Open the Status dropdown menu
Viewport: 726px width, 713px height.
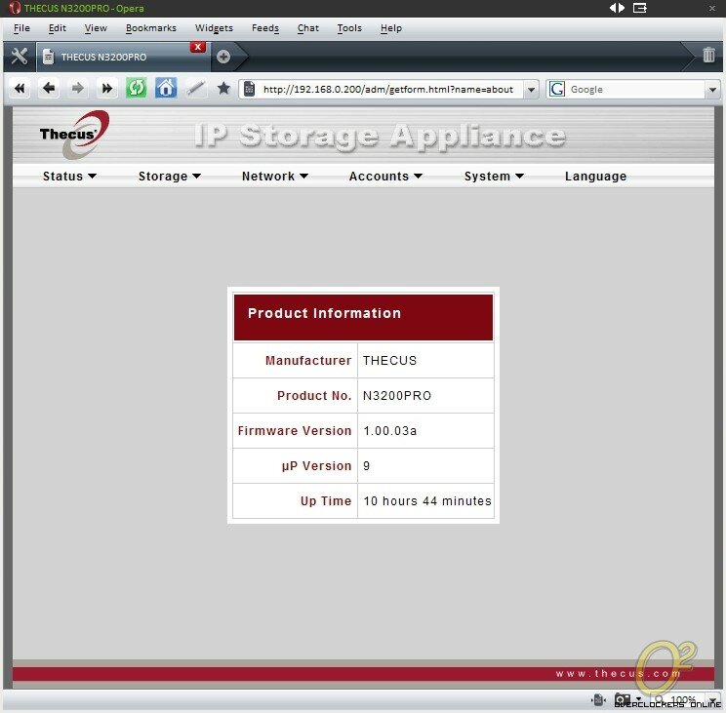coord(69,177)
